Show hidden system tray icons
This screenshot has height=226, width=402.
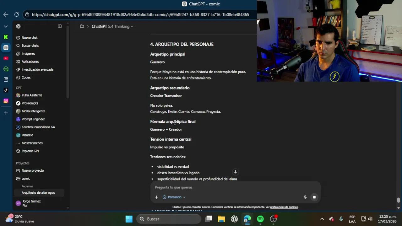(x=322, y=219)
